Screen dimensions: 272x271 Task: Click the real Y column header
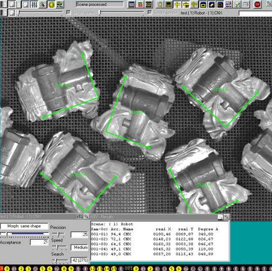[x=186, y=229]
